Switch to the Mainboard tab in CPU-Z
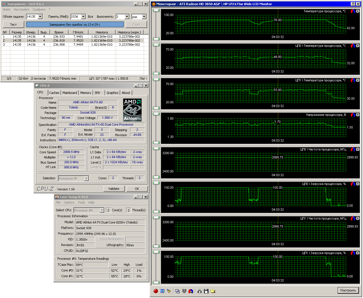Image resolution: width=363 pixels, height=298 pixels. point(70,93)
